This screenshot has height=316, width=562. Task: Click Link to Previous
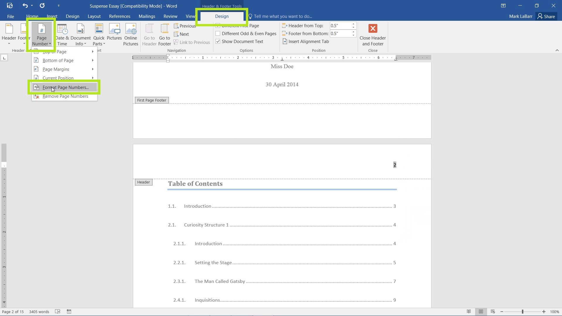pyautogui.click(x=192, y=42)
